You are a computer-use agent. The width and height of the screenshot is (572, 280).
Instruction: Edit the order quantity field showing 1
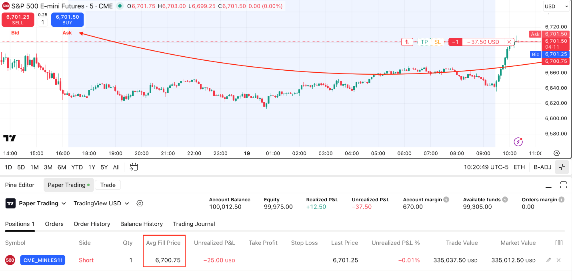(x=43, y=22)
